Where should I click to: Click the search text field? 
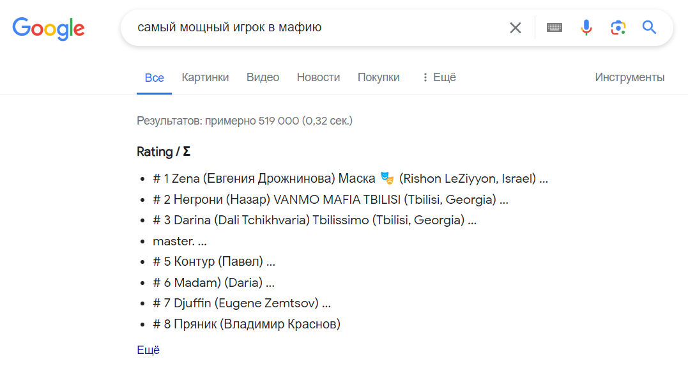[x=313, y=27]
